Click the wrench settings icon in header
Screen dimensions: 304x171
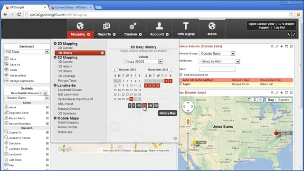289,35
